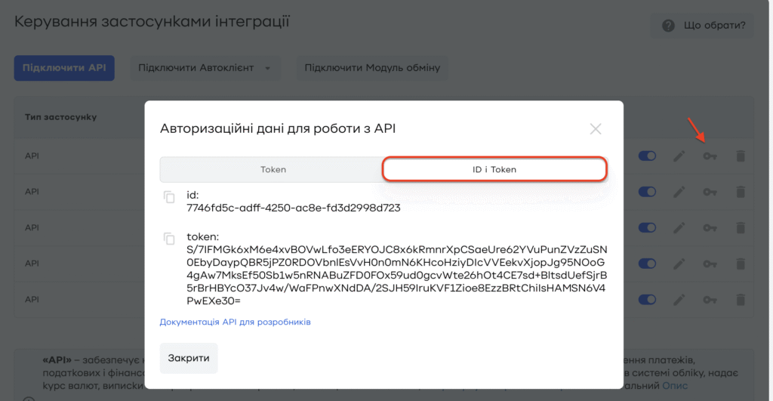The image size is (773, 401).
Task: Toggle off the first API application switch
Action: (648, 156)
